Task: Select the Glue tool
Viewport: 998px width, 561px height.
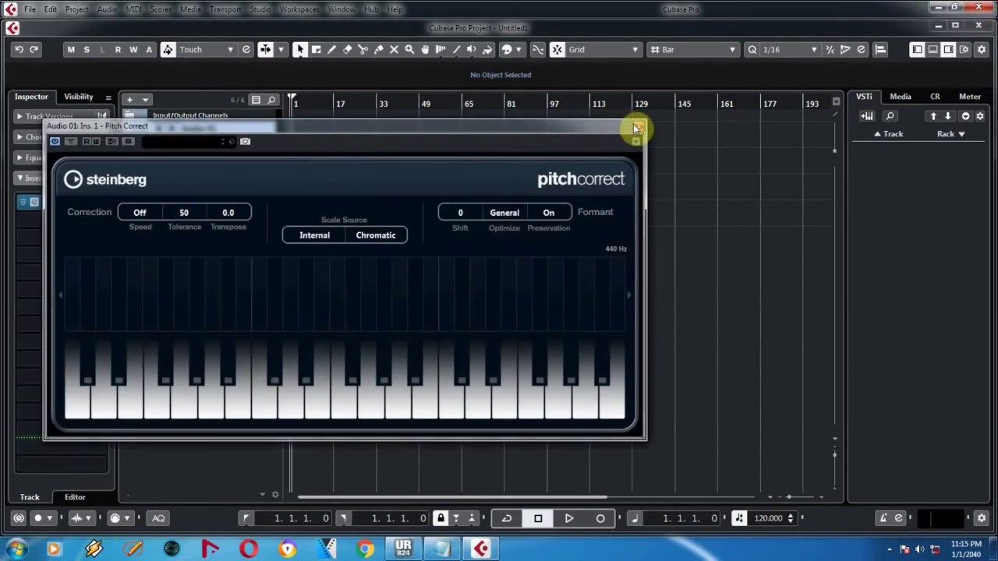Action: click(x=378, y=50)
